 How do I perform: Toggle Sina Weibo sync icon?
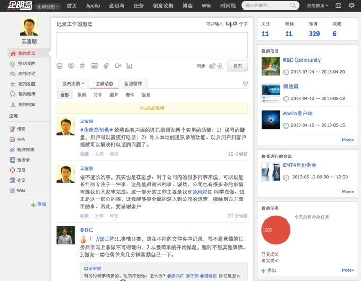(212, 66)
